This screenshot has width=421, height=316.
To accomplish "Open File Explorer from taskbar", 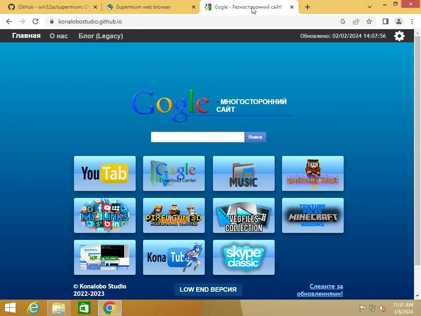I will [x=58, y=308].
